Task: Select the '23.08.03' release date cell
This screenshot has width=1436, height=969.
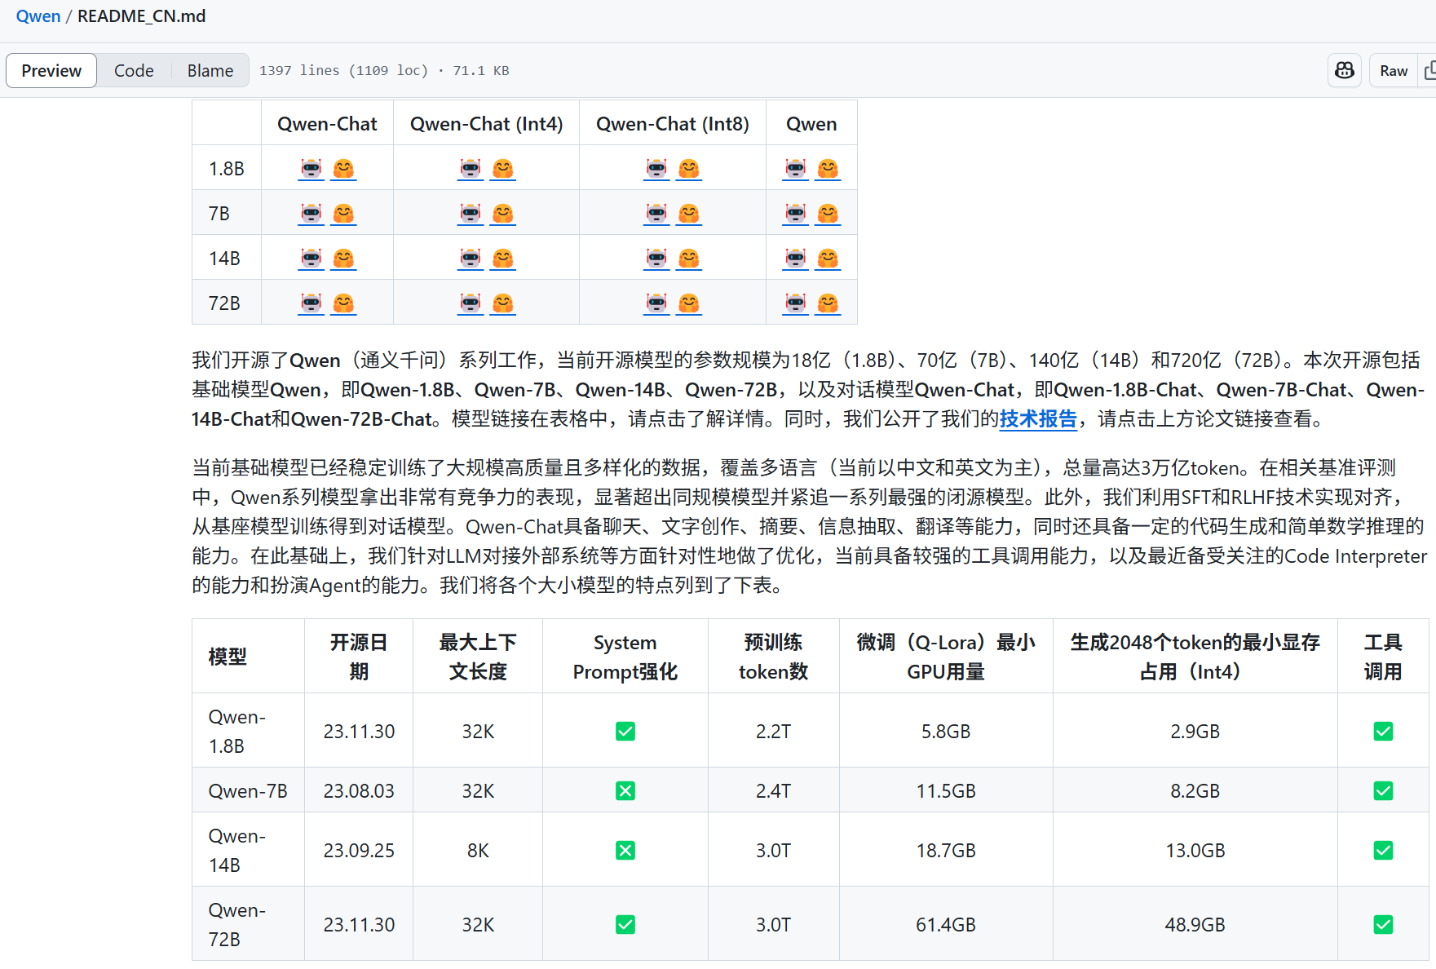Action: click(x=359, y=791)
